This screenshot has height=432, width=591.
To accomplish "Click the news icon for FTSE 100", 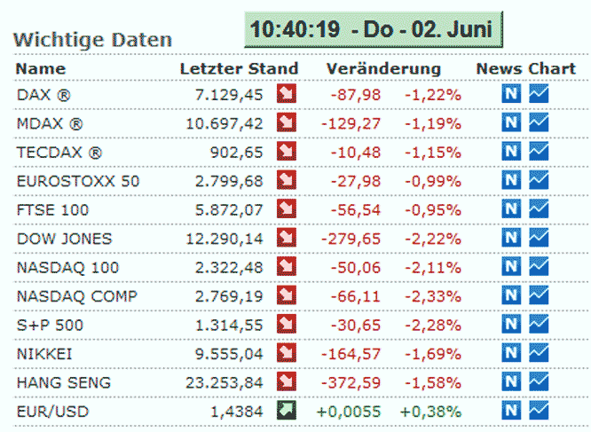I will pos(511,209).
